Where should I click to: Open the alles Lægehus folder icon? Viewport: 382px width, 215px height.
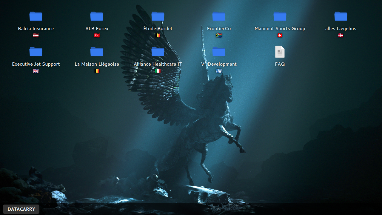(x=341, y=16)
